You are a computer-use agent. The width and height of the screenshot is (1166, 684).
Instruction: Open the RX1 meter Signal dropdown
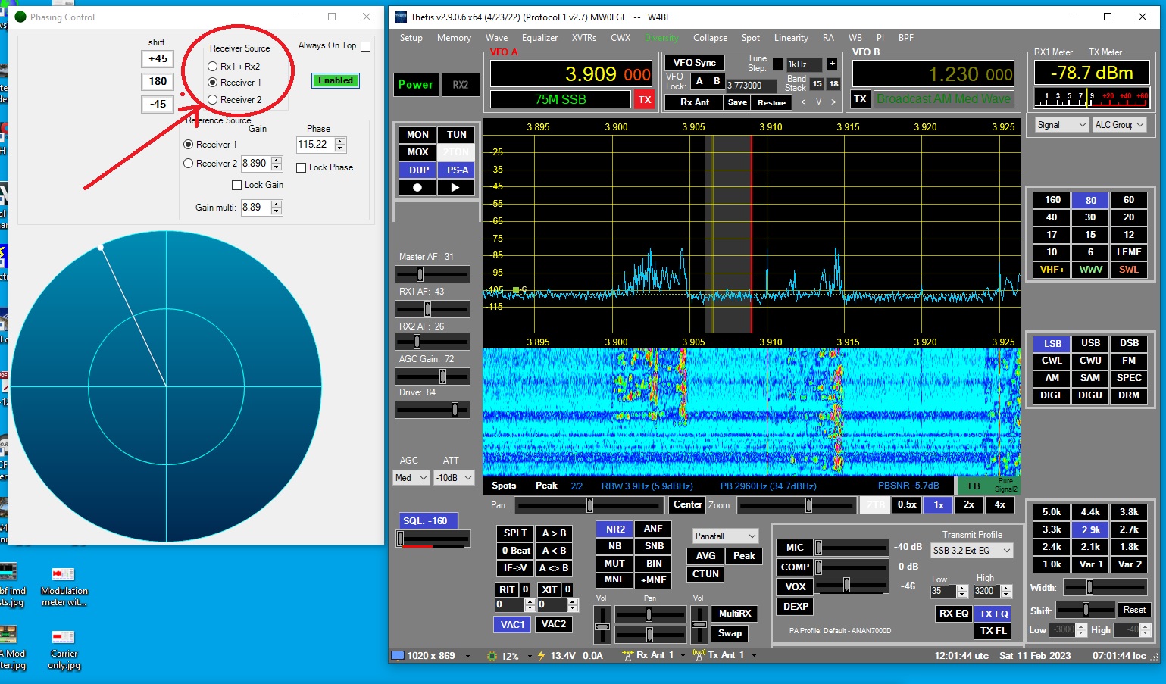(x=1061, y=125)
